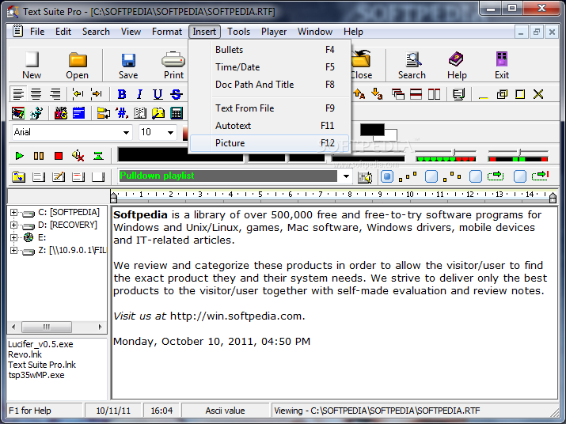The height and width of the screenshot is (424, 566).
Task: Click the edit playlist pencil icon
Action: pyautogui.click(x=59, y=177)
